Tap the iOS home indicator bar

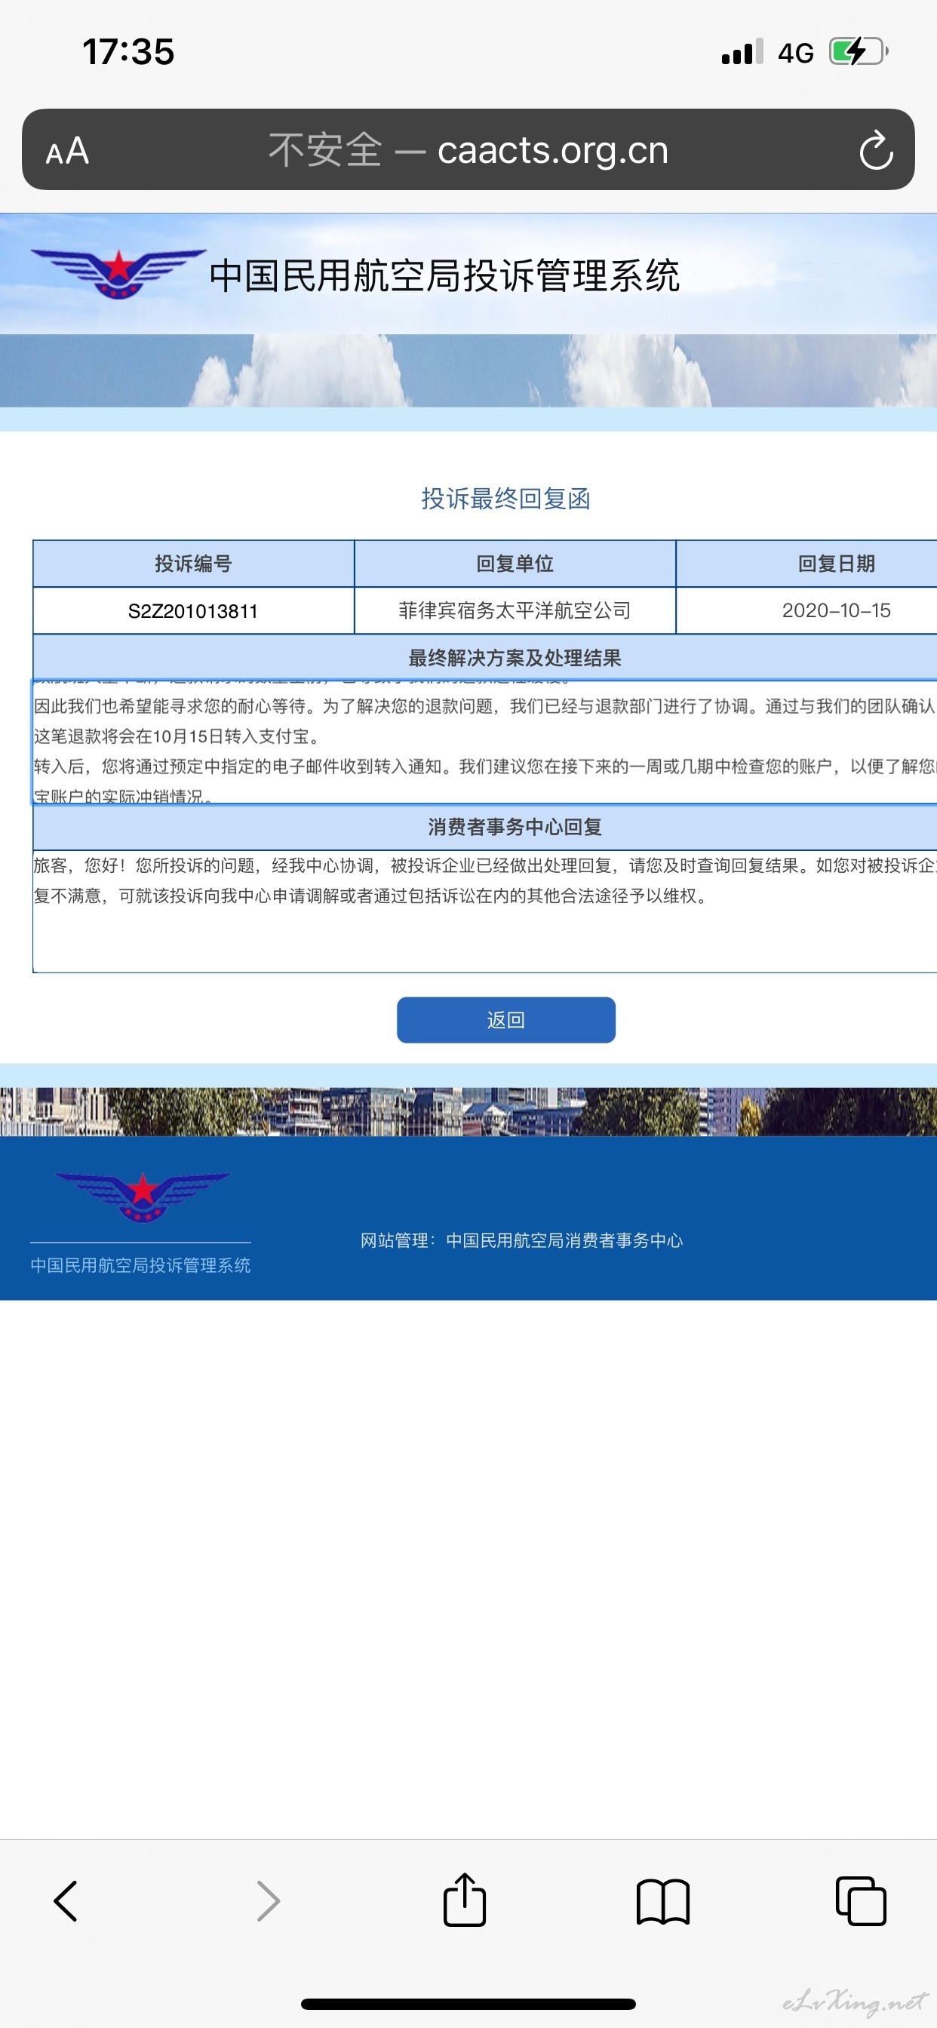coord(468,2004)
